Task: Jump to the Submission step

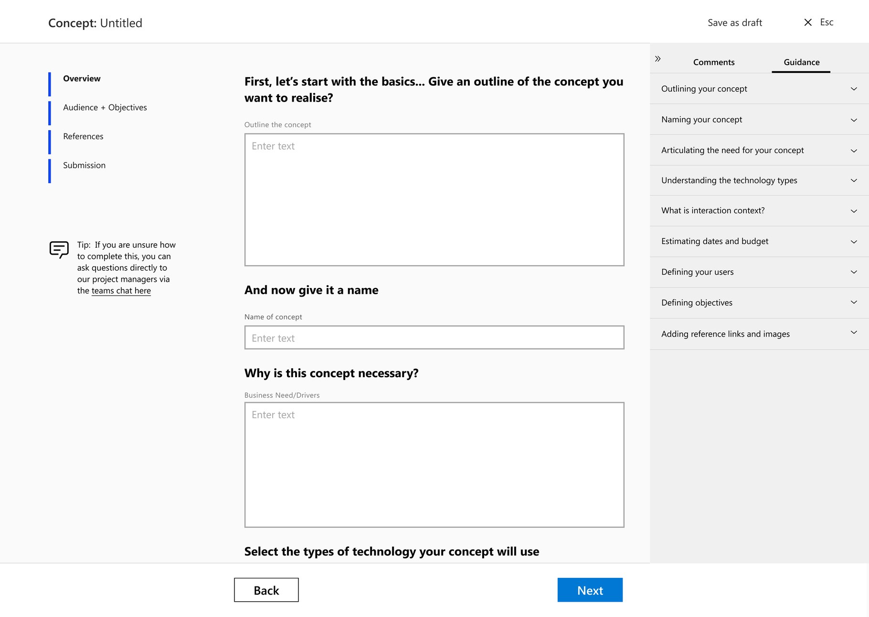Action: pos(84,165)
